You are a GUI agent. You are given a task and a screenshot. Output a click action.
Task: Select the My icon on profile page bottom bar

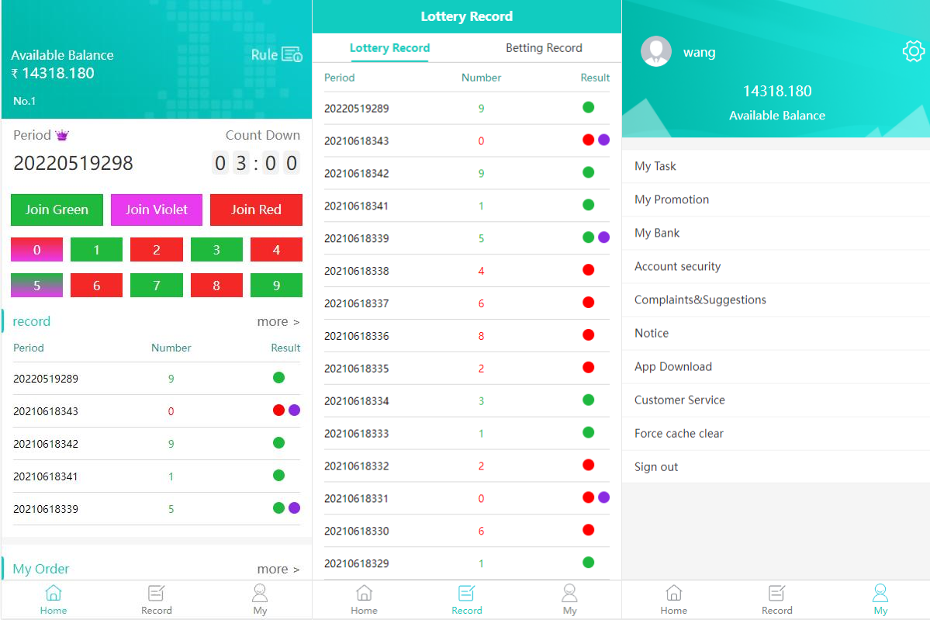click(x=880, y=598)
